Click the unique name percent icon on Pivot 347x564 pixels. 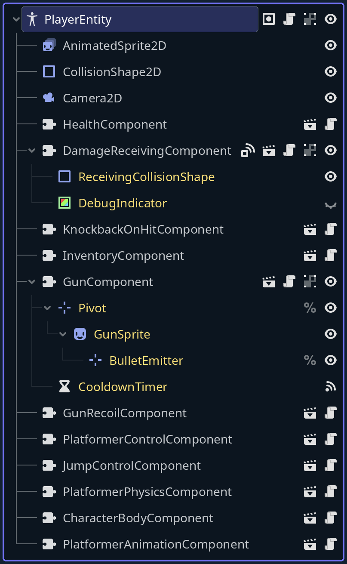coord(310,308)
